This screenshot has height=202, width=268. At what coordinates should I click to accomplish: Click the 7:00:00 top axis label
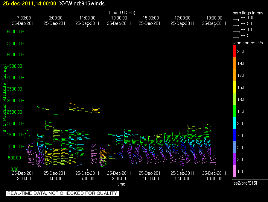(x=24, y=18)
